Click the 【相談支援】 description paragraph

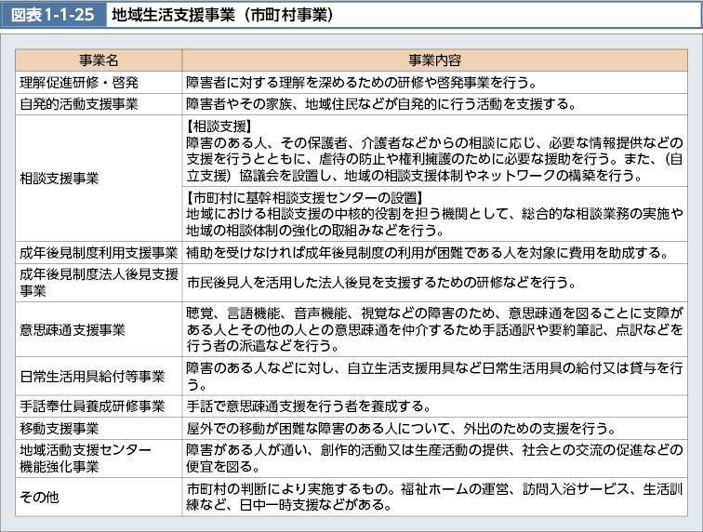click(x=434, y=151)
